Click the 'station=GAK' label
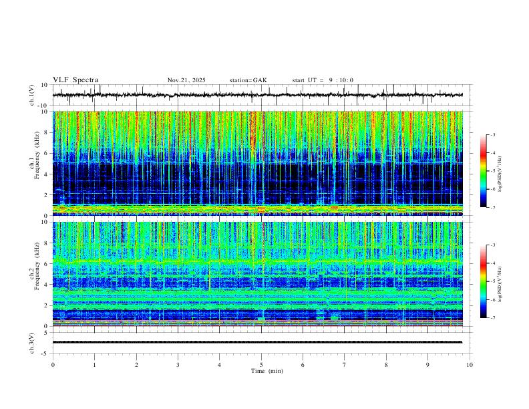Screen dimensions: 529x409 (248, 80)
